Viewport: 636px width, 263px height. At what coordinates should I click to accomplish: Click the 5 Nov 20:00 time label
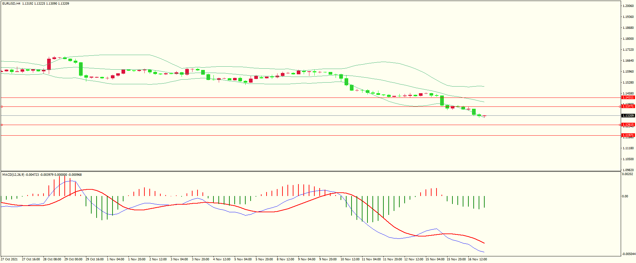[x=264, y=259]
